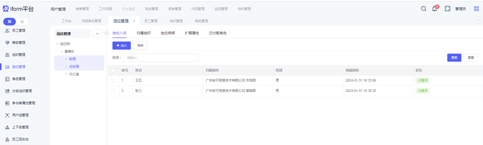483x145 pixels.
Task: Click the search magnifier icon in header
Action: (424, 9)
